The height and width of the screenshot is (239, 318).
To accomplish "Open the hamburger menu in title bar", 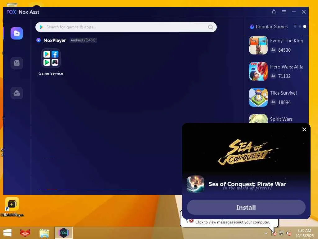I will 284,12.
